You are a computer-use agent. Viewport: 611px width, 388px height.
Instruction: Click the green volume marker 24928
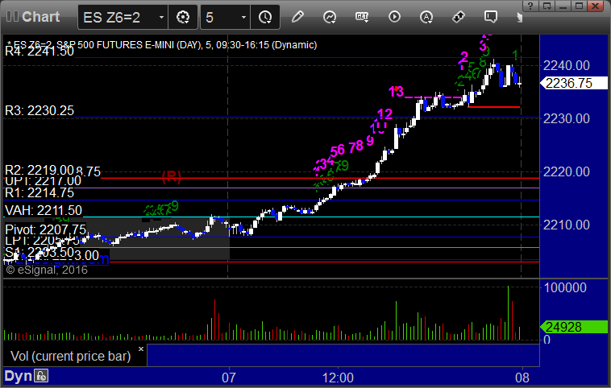573,327
